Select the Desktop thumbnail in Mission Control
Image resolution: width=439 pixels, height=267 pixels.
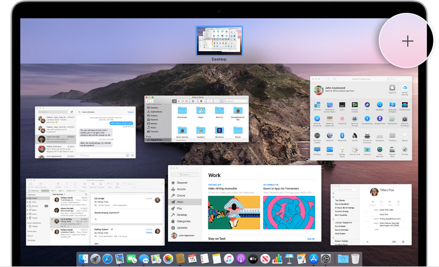coord(219,41)
